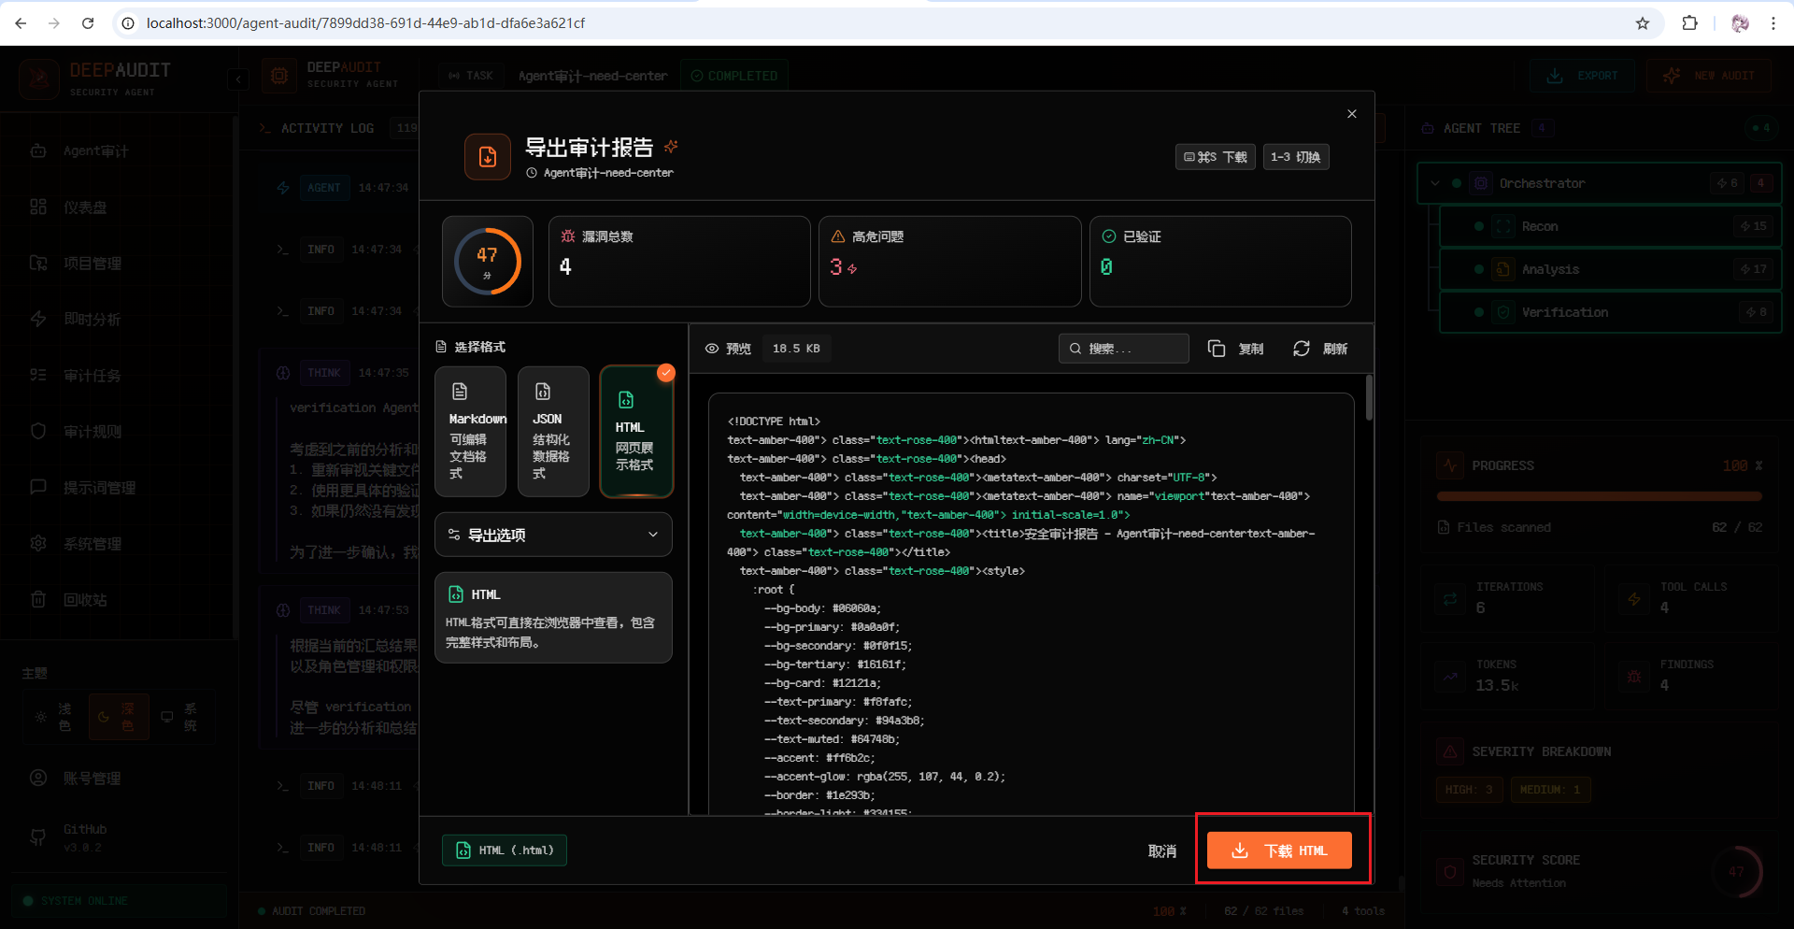
Task: Click the export report document icon
Action: (x=488, y=157)
